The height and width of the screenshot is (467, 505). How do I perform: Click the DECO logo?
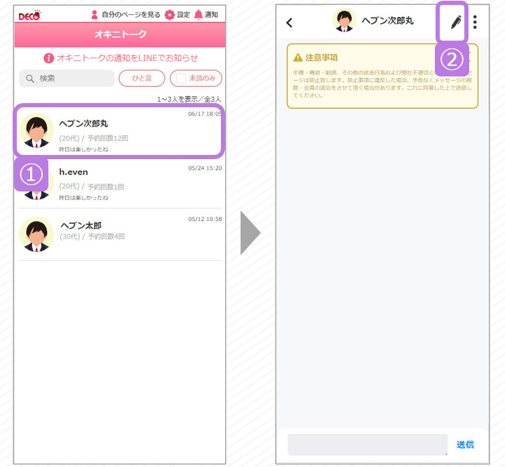(x=29, y=15)
